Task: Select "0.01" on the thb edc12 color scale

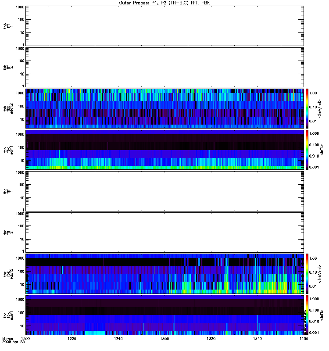Action: point(313,121)
